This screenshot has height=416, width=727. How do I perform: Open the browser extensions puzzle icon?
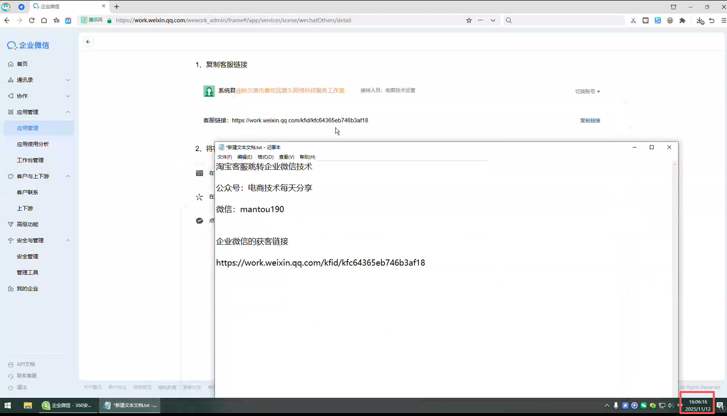[x=682, y=21]
